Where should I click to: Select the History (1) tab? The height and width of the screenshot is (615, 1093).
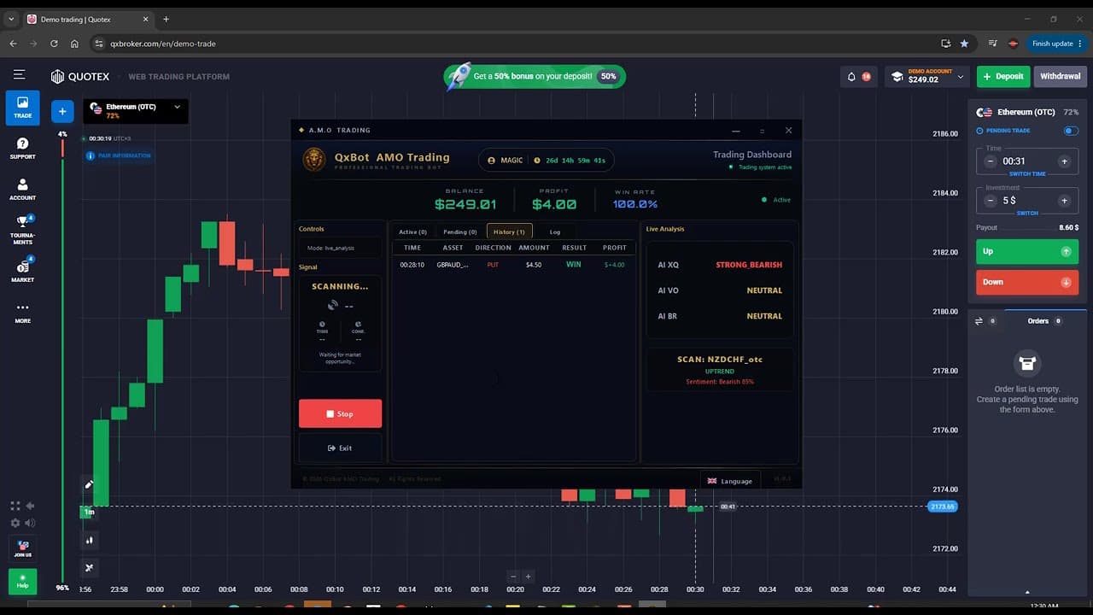(x=509, y=231)
